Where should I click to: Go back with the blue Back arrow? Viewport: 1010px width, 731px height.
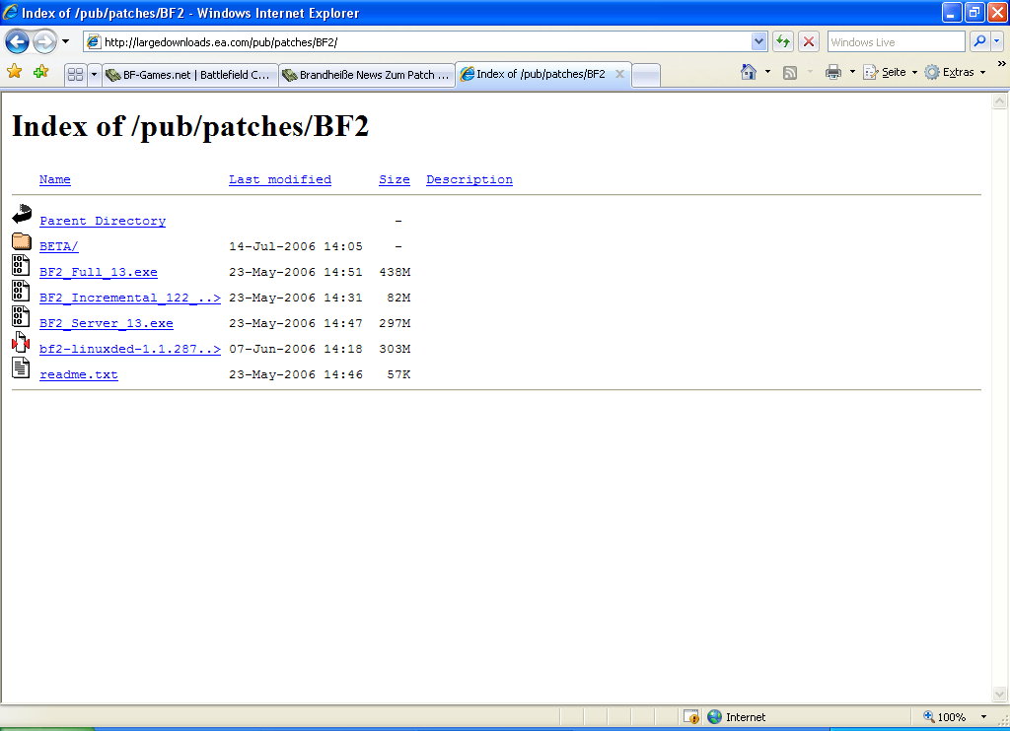pos(18,42)
